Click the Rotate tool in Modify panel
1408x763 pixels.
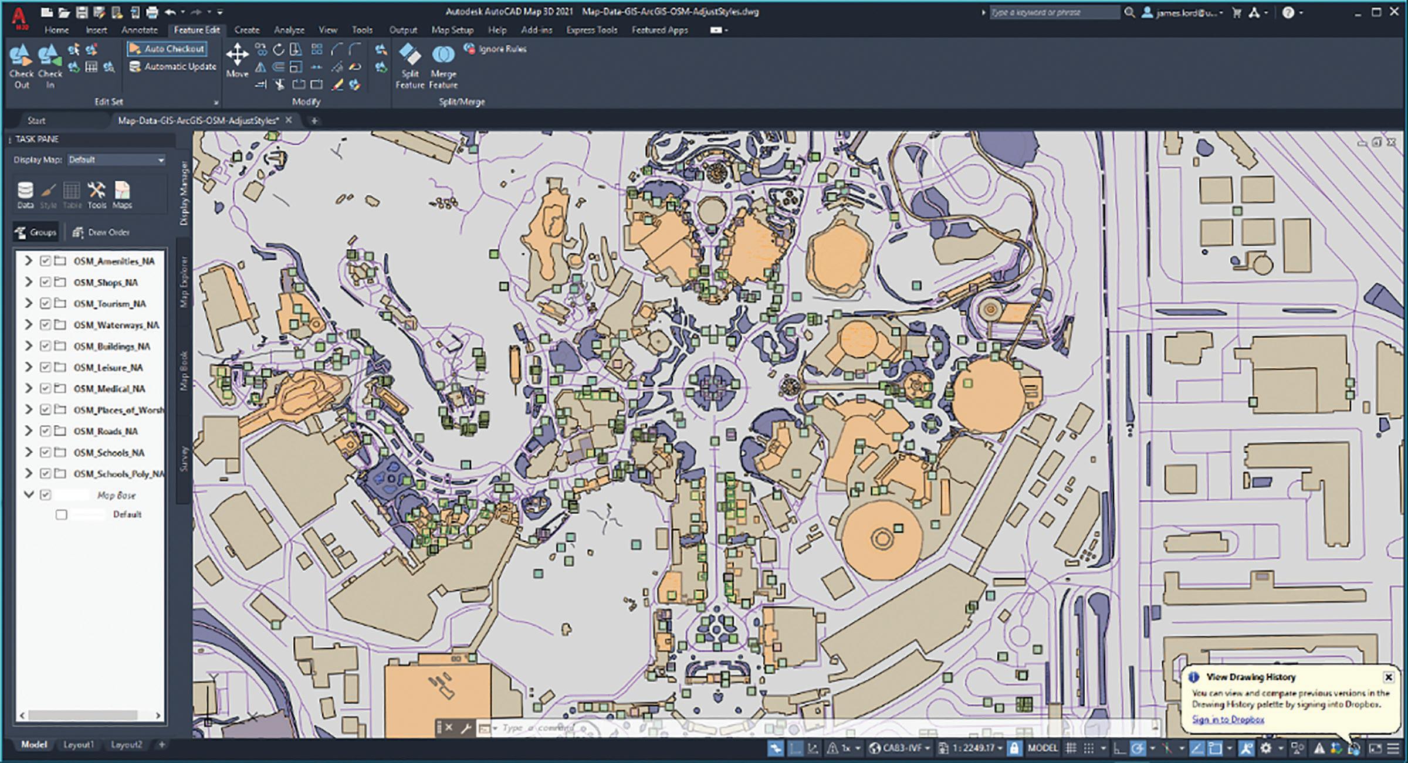279,49
